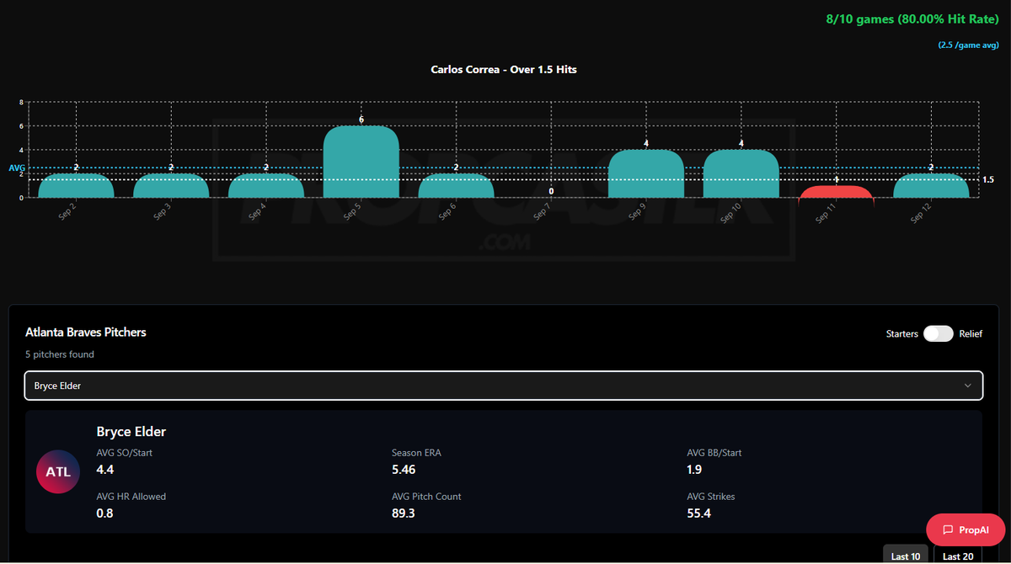Click the "AVG BB/Start" label
Image resolution: width=1011 pixels, height=564 pixels.
pyautogui.click(x=714, y=453)
